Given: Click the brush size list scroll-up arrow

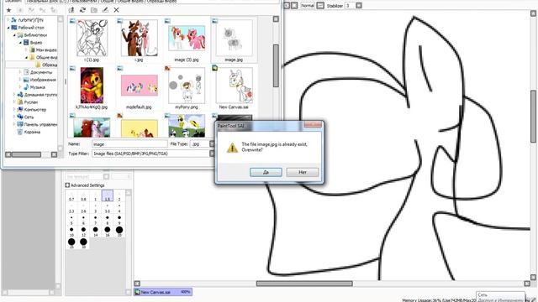Looking at the screenshot, I should click(x=129, y=193).
